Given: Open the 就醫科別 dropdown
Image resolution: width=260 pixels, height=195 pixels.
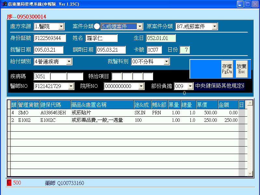Looking at the screenshot, I should click(x=166, y=61).
